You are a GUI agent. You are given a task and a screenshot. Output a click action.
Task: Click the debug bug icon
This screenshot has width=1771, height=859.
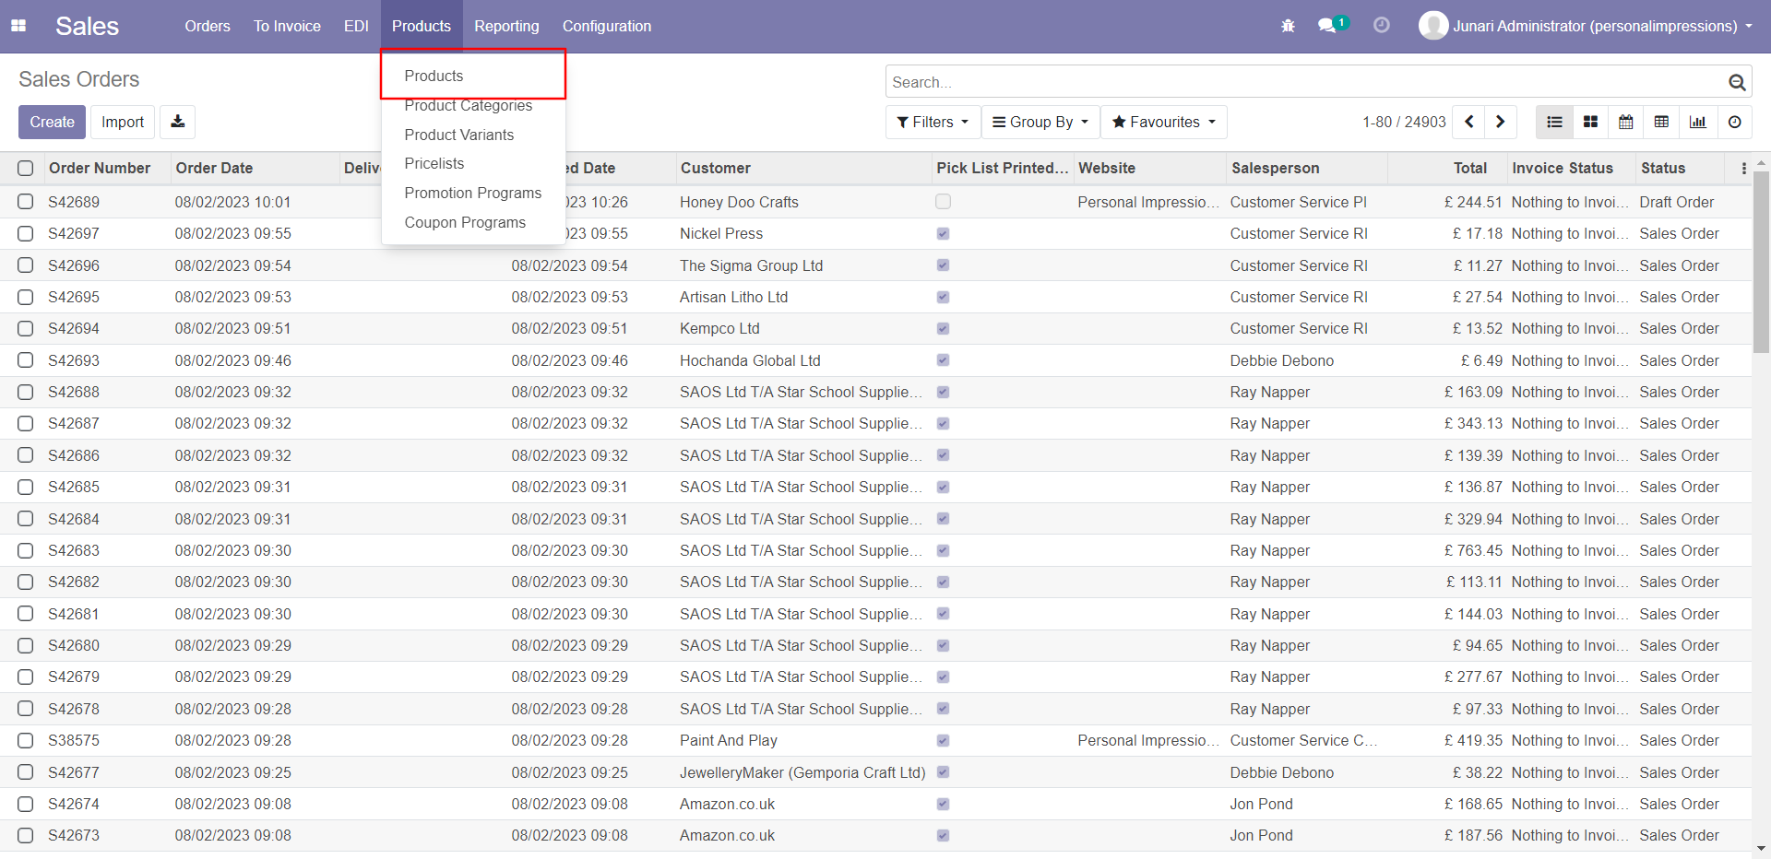(1288, 26)
